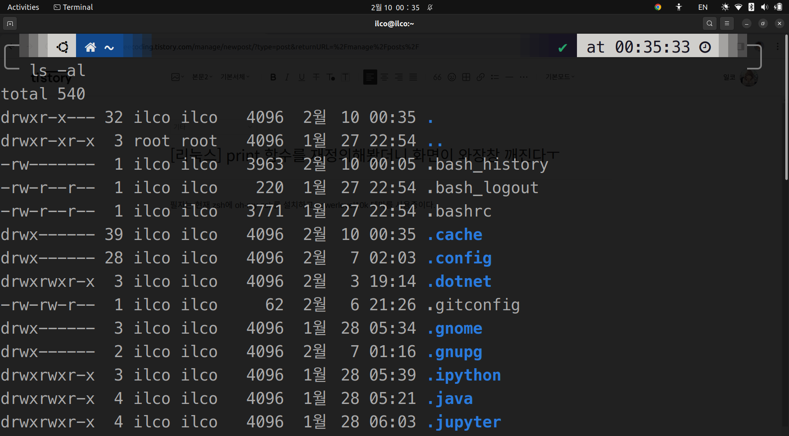The height and width of the screenshot is (436, 789).
Task: Align text left in the editor
Action: (370, 77)
